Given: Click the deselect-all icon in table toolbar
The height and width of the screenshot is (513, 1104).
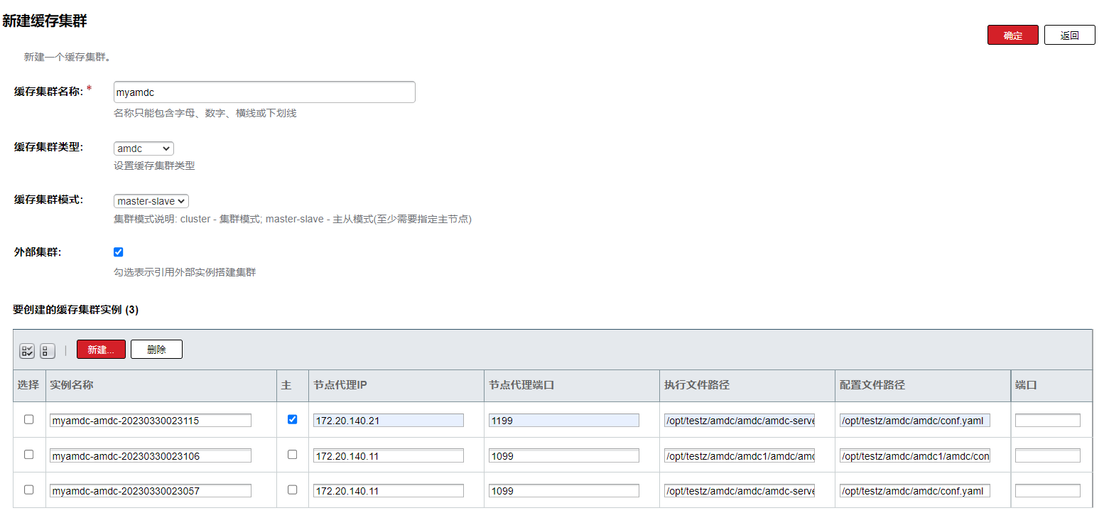Looking at the screenshot, I should coord(48,350).
